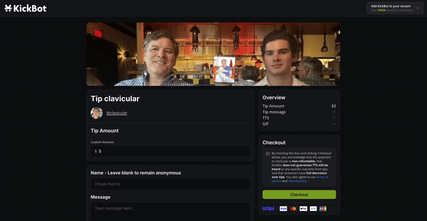Click the green TTS checkmark in Overview
The width and height of the screenshot is (427, 221).
333,118
